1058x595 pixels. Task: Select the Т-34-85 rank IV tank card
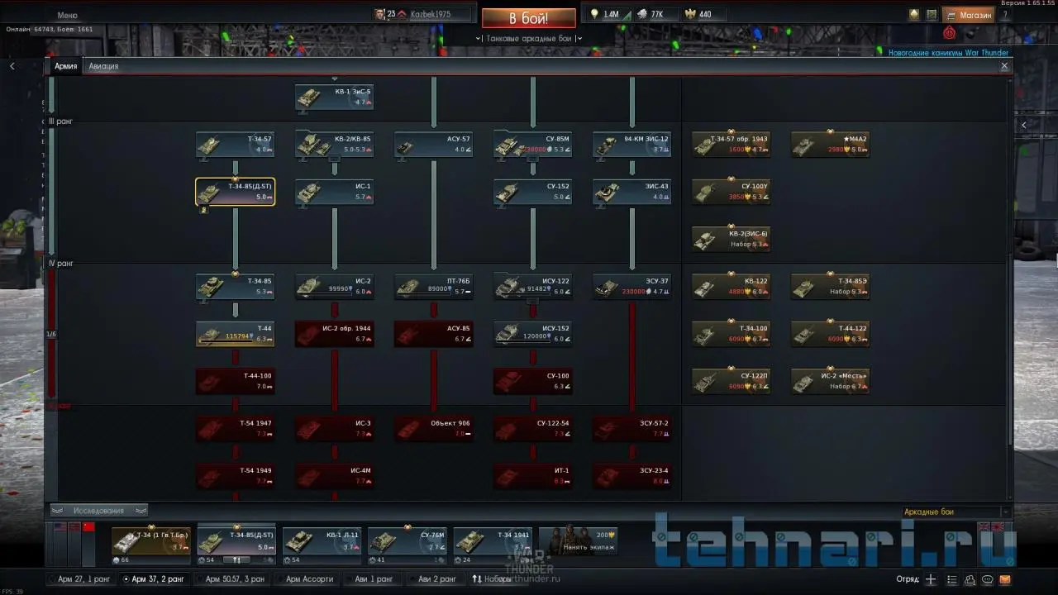(x=236, y=287)
